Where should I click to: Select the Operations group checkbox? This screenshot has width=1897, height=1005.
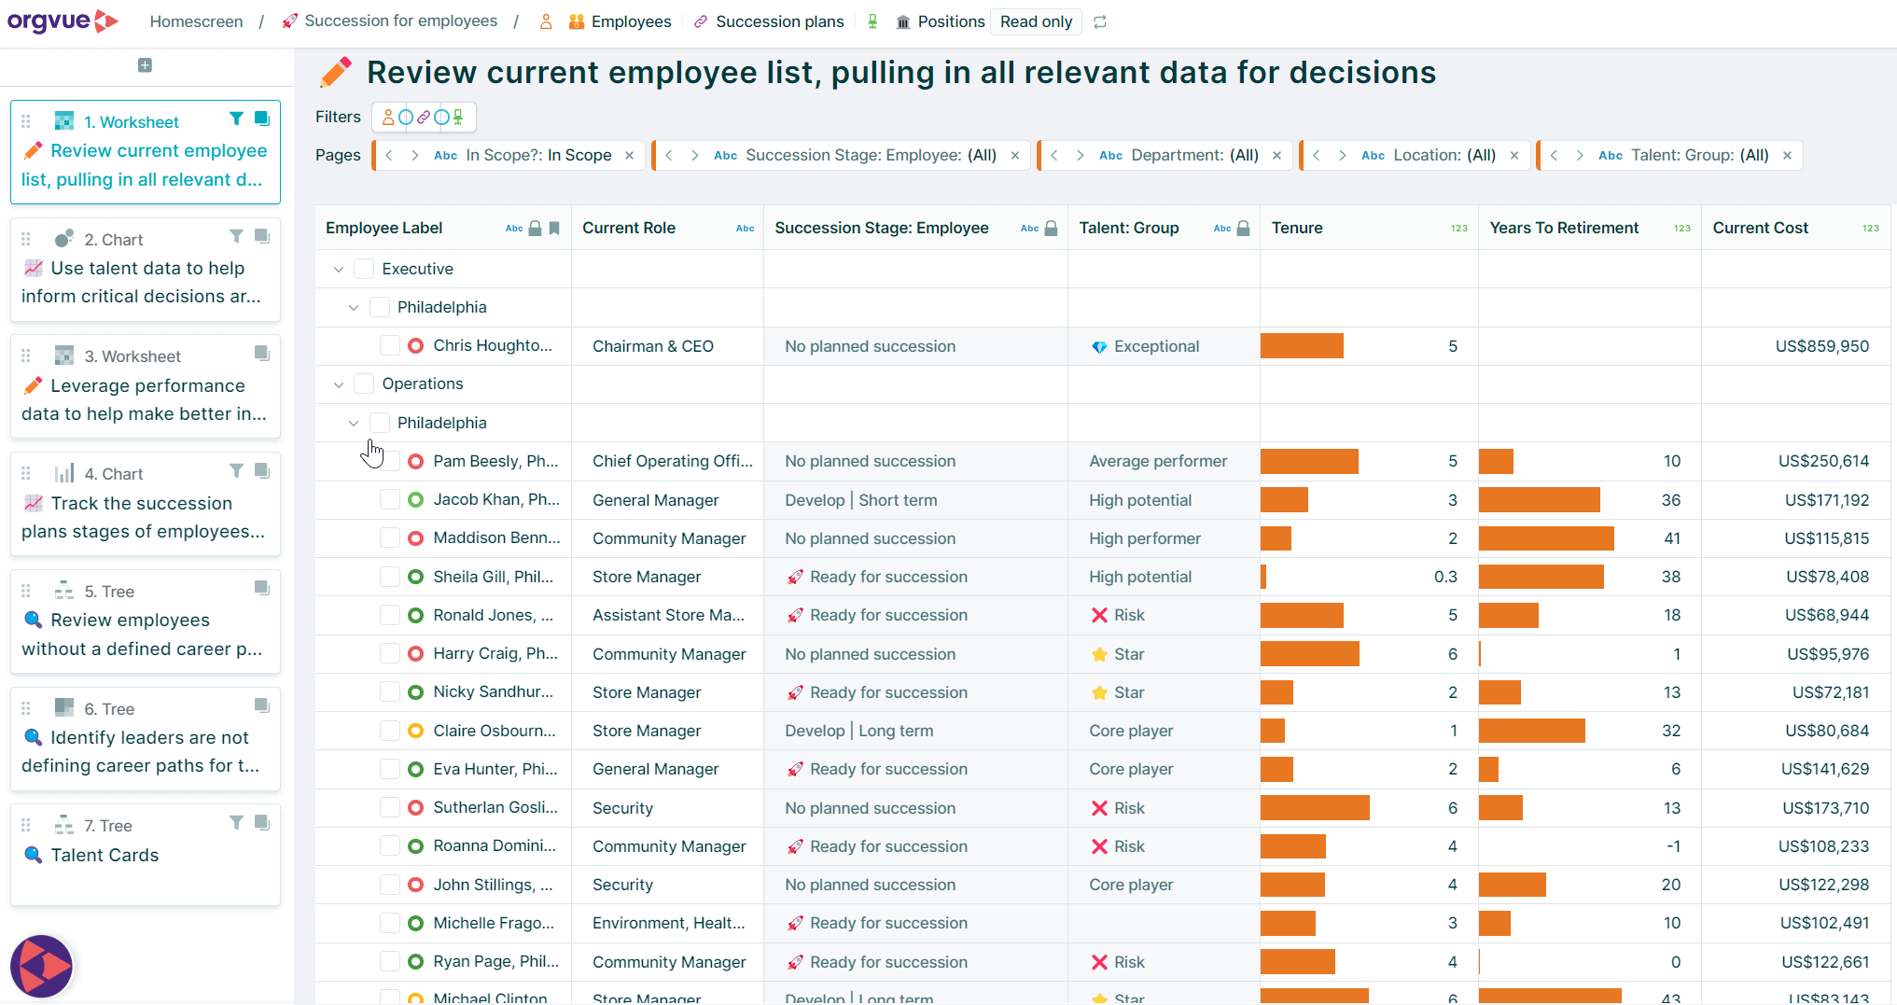(364, 384)
